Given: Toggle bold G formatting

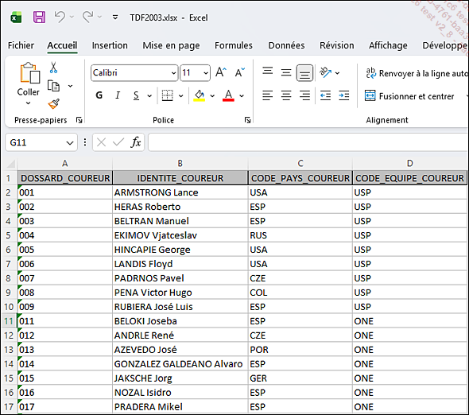Looking at the screenshot, I should point(99,95).
